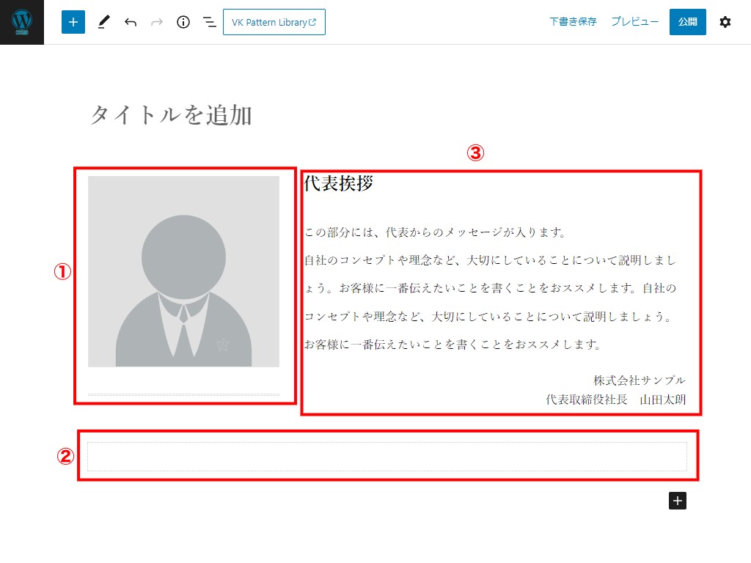Click the 株式会社サンプル text line
The width and height of the screenshot is (751, 563).
639,380
